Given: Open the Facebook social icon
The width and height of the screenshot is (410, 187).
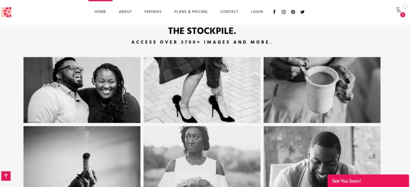Looking at the screenshot, I should 274,12.
